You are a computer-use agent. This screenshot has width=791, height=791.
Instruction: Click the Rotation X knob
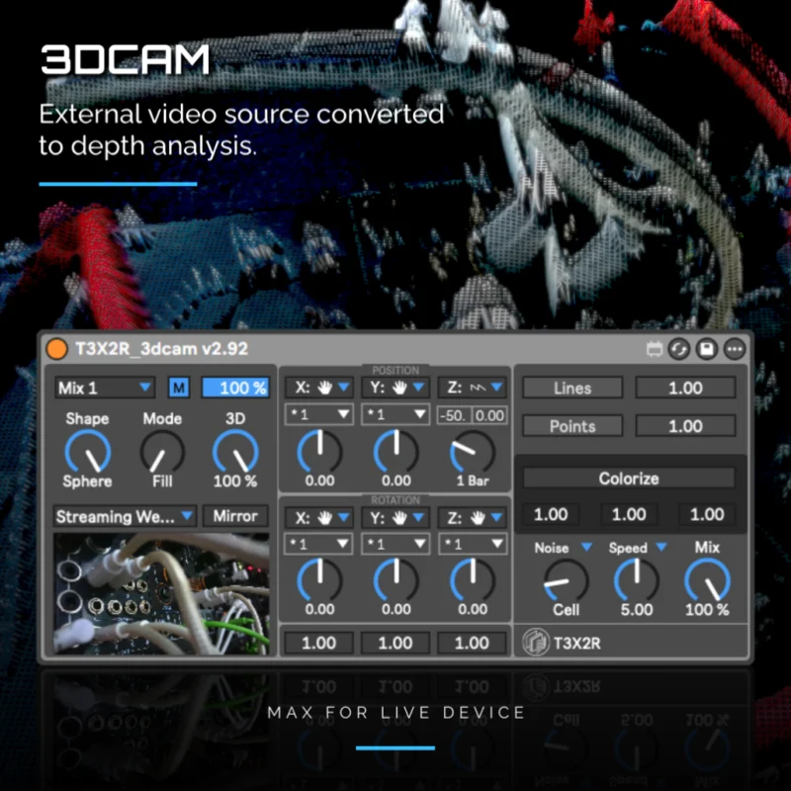(x=319, y=580)
